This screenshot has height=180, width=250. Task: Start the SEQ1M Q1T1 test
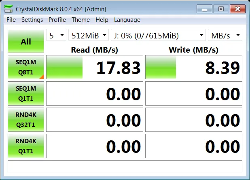coord(26,93)
